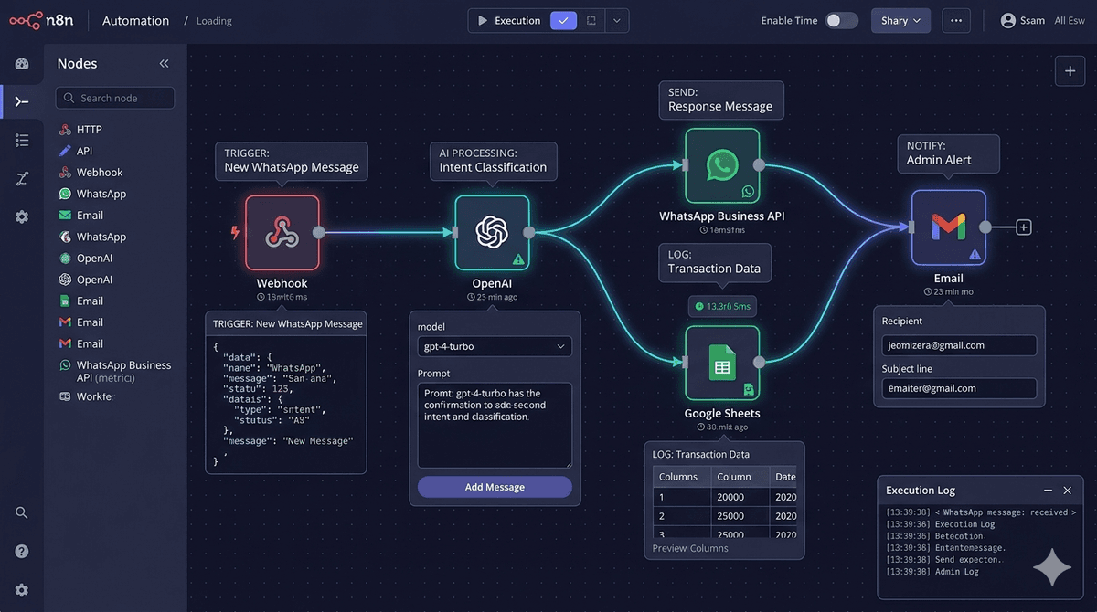Add a new node with top-right plus button
This screenshot has width=1097, height=612.
coord(1070,71)
